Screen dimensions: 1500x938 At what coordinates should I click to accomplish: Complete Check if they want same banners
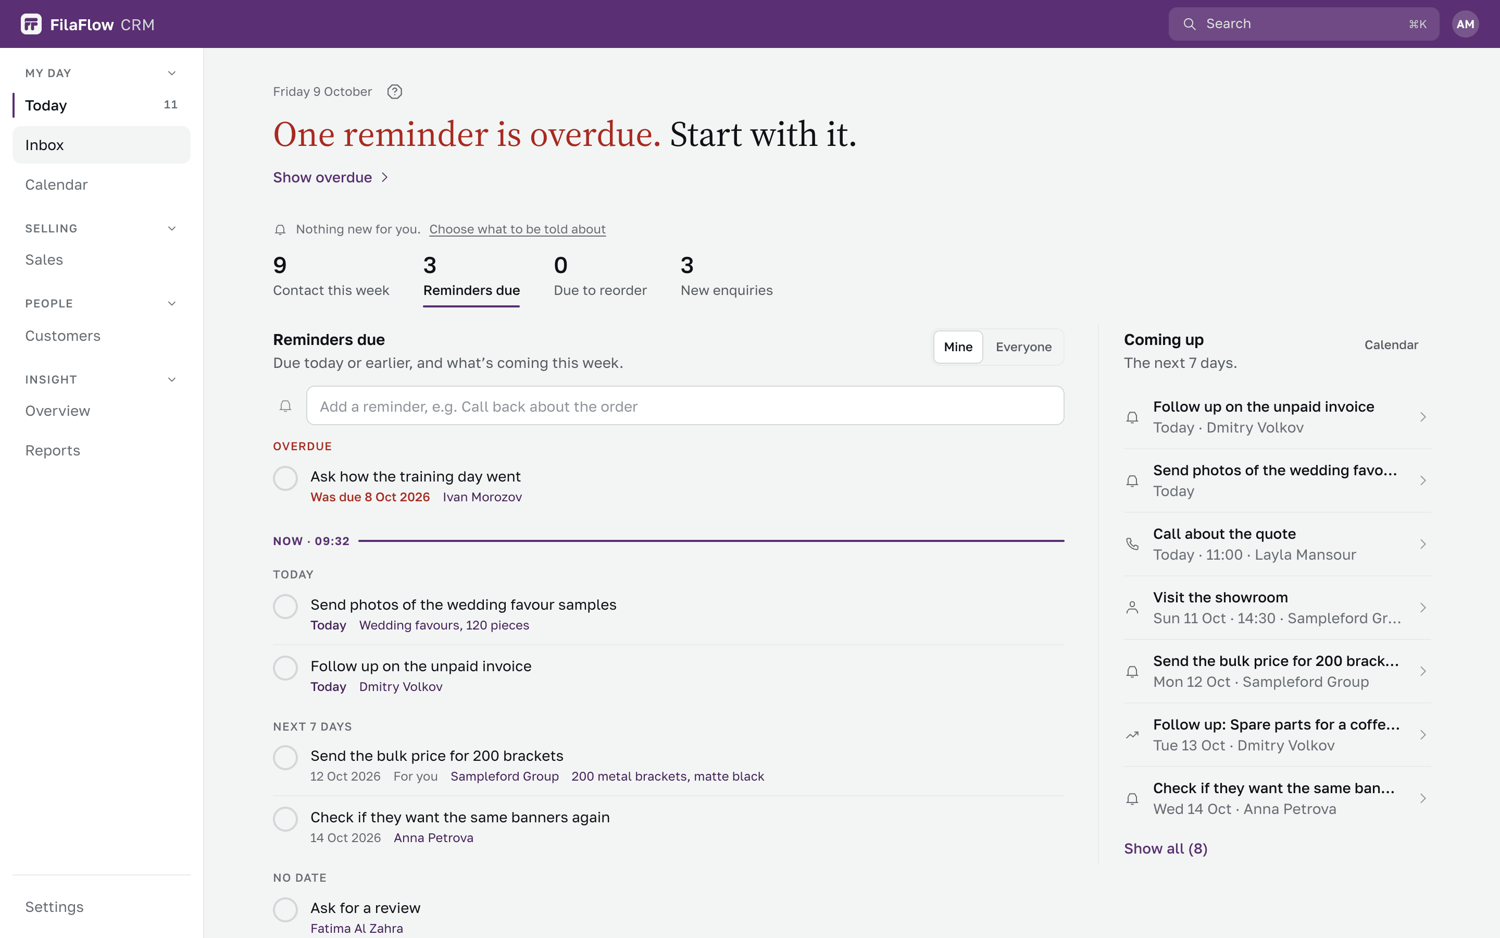285,819
